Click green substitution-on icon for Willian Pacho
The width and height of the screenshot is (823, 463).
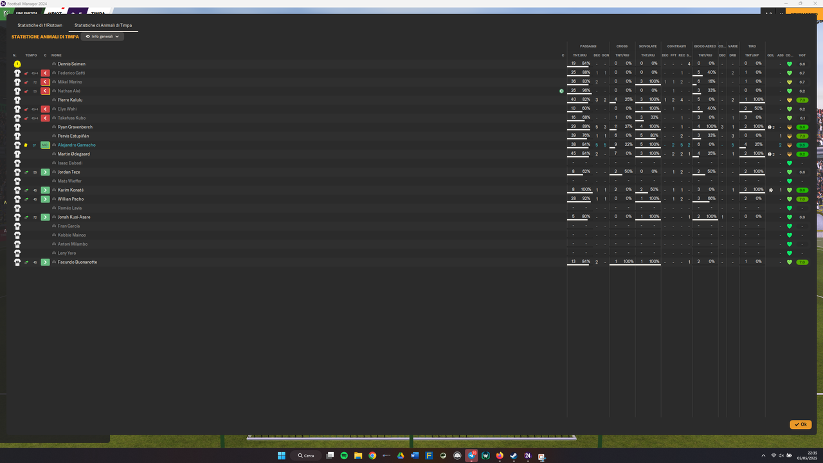coord(45,199)
